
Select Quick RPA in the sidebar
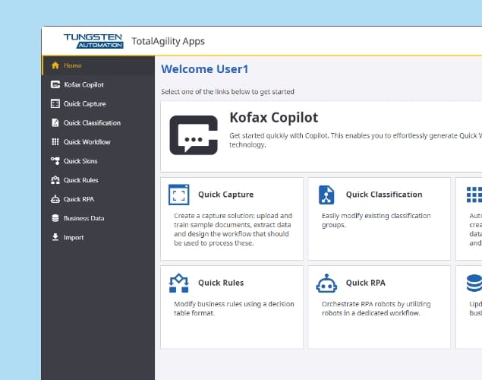[98, 199]
